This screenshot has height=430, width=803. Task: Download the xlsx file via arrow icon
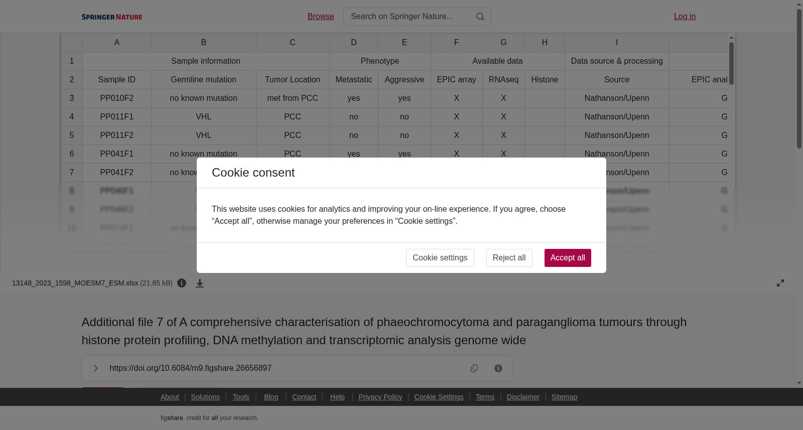coord(200,283)
